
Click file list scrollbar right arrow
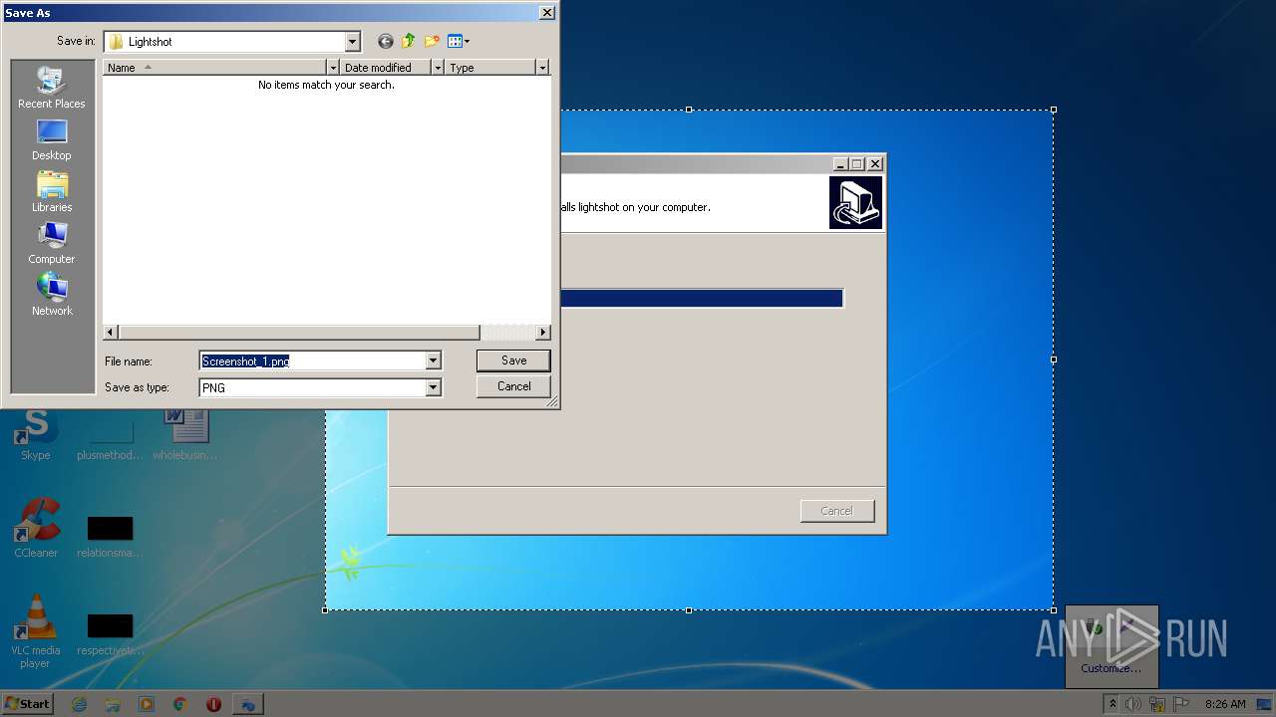tap(542, 333)
